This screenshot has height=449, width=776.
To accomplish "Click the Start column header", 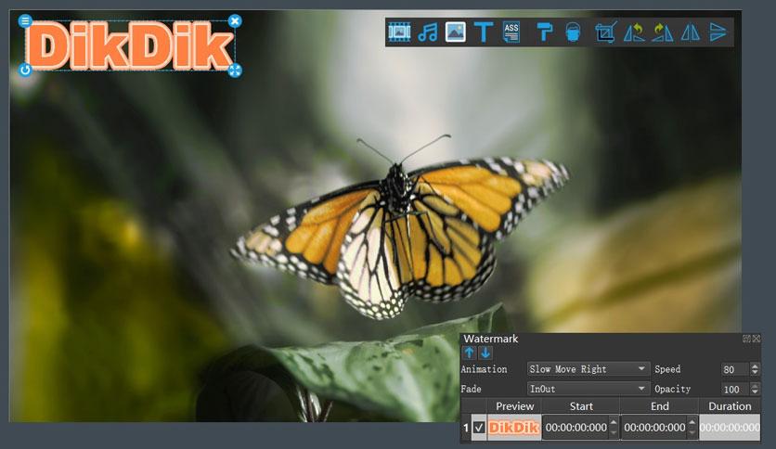I will [581, 406].
